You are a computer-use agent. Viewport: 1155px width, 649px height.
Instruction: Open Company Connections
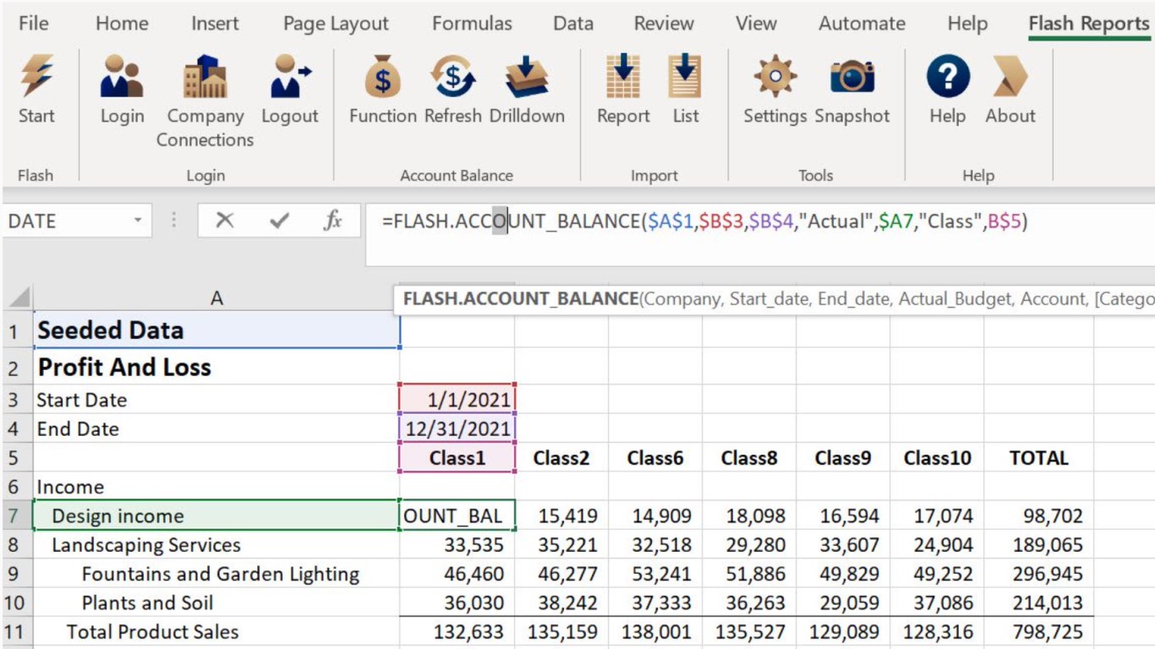(205, 78)
